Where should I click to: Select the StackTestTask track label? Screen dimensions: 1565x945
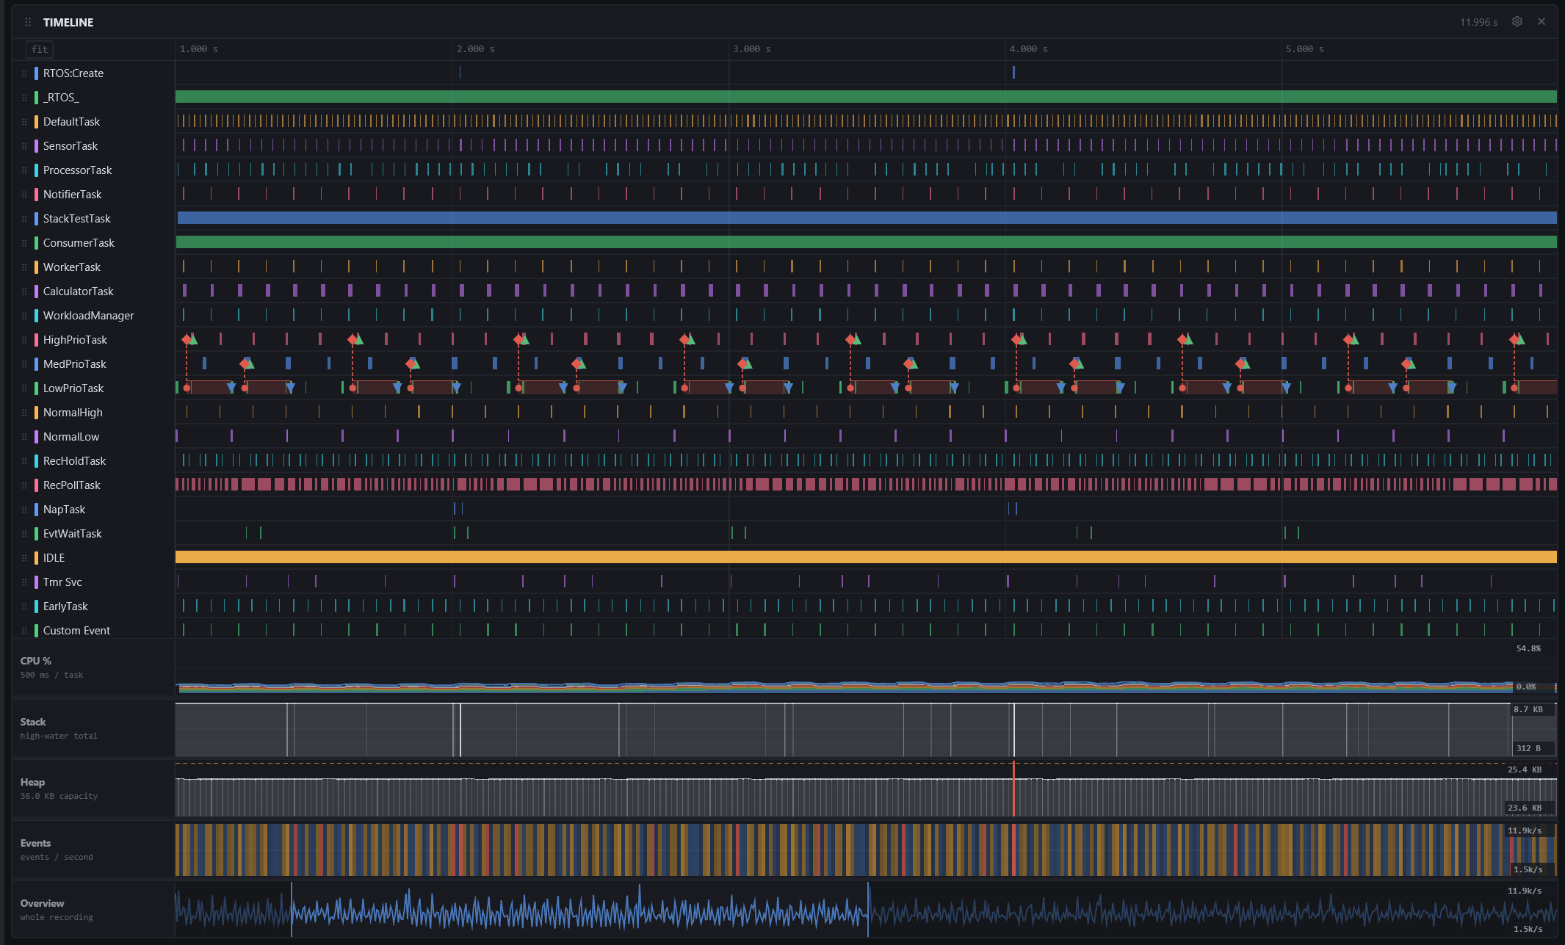(x=77, y=219)
